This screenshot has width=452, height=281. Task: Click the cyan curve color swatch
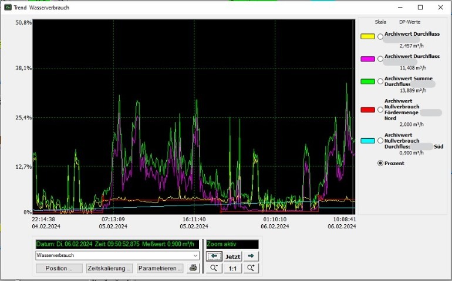click(x=367, y=140)
